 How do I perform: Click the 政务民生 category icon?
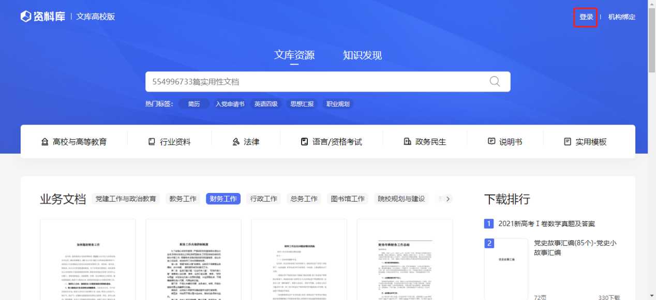point(407,142)
